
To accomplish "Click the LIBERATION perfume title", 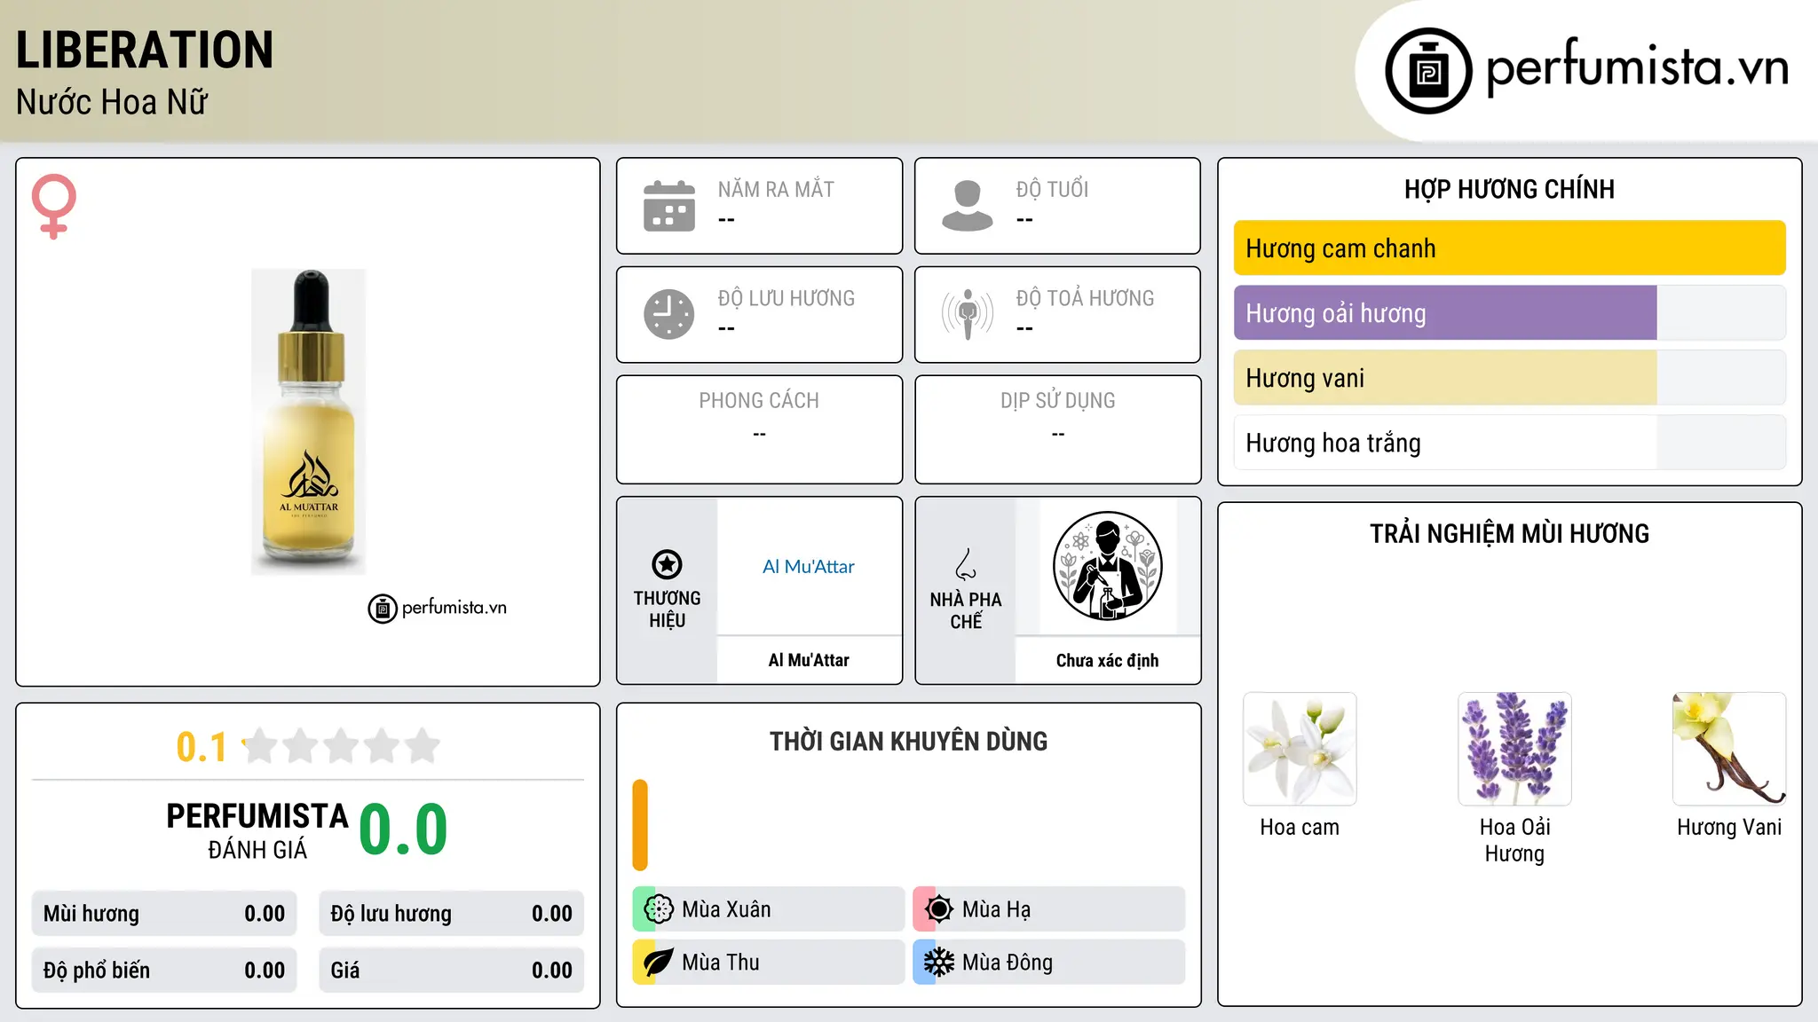I will coord(145,50).
